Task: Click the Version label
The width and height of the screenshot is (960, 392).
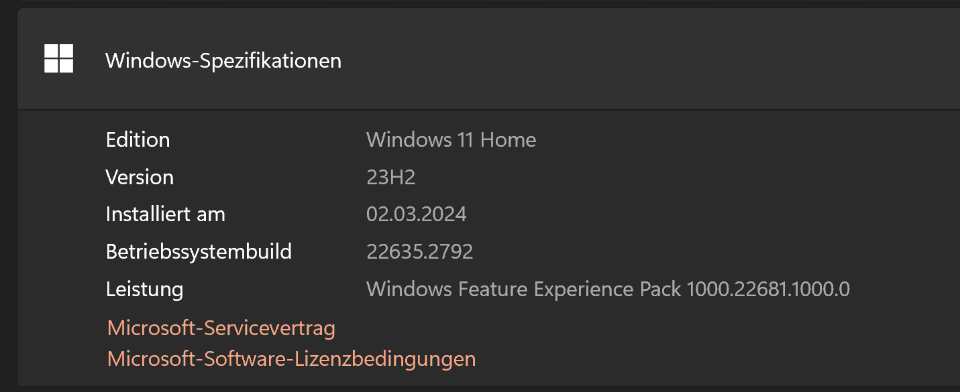Action: click(140, 178)
